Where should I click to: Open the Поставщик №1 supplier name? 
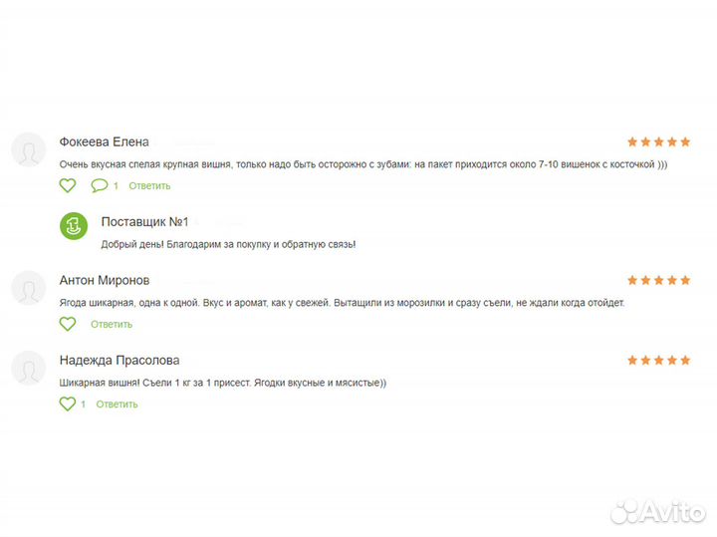144,221
